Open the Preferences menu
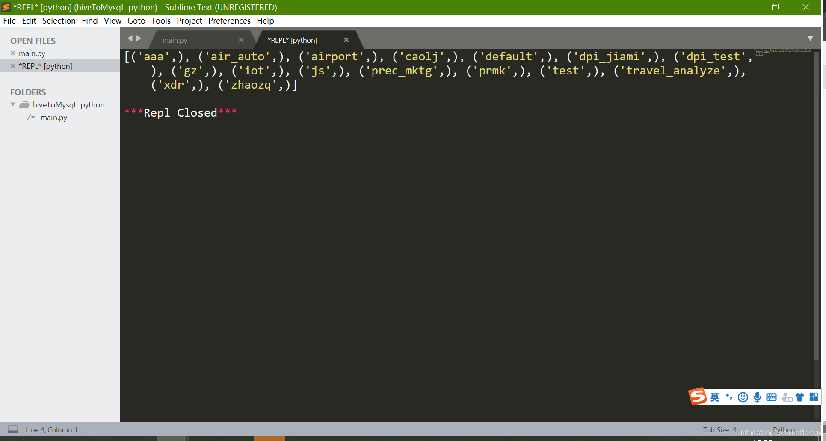Viewport: 826px width, 441px height. [229, 21]
